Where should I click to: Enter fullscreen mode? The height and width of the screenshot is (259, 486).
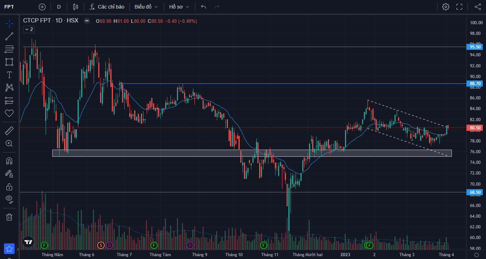tap(459, 7)
